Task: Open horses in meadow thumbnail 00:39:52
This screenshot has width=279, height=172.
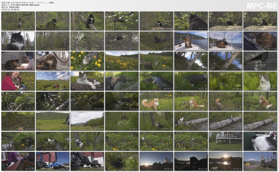Action: 87,121
